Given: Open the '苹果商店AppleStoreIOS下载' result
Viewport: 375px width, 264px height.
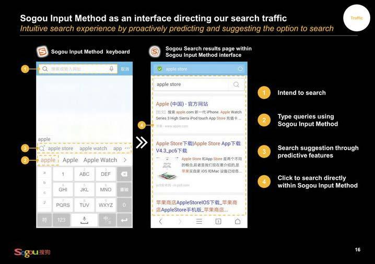Looking at the screenshot, I should (x=196, y=206).
